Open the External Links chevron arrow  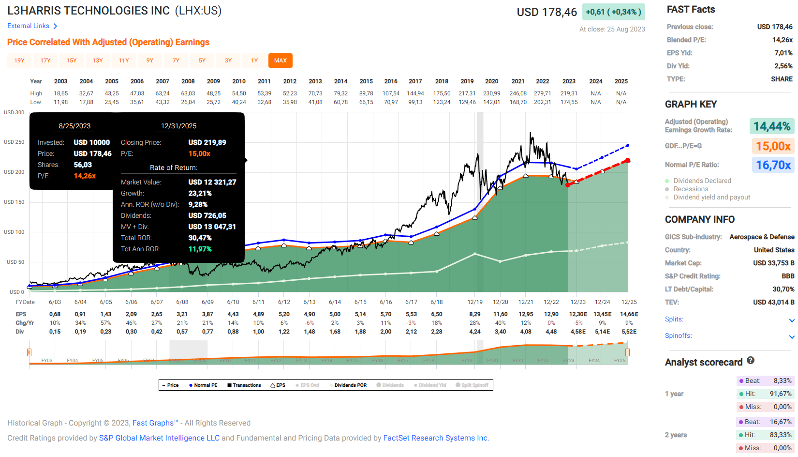click(55, 26)
